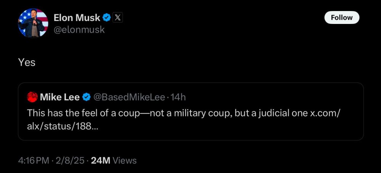The image size is (381, 173).
Task: Click the blue verified badge beside Elon Musk
Action: [x=107, y=17]
